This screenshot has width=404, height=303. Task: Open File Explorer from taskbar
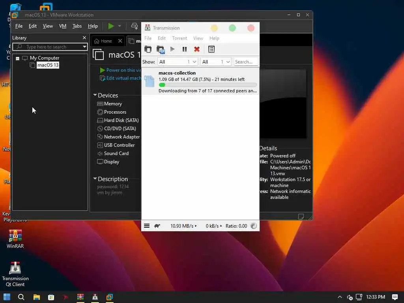click(x=37, y=297)
